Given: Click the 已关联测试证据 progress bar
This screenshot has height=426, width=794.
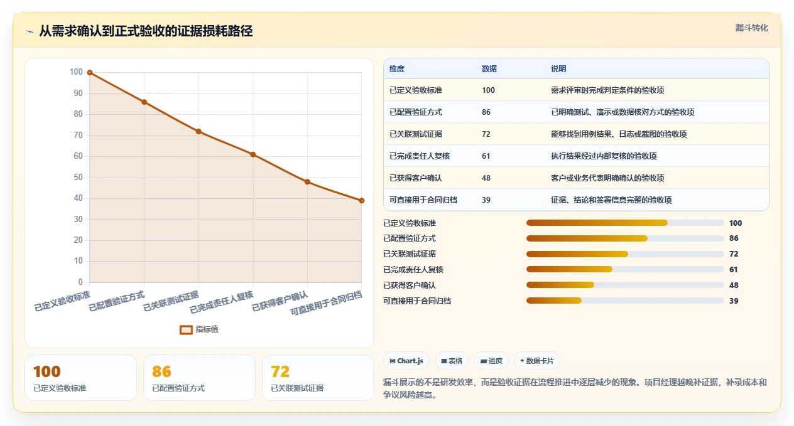Looking at the screenshot, I should 625,254.
